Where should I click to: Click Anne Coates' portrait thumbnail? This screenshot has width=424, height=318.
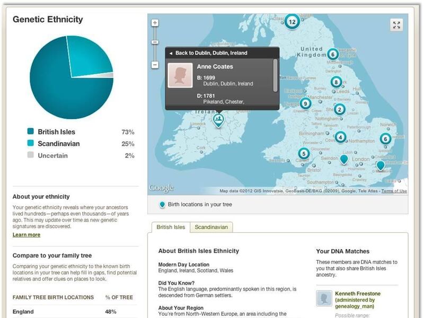[180, 75]
